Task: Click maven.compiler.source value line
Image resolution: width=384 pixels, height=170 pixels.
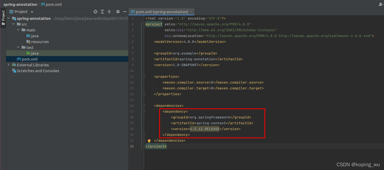Action: 213,82
